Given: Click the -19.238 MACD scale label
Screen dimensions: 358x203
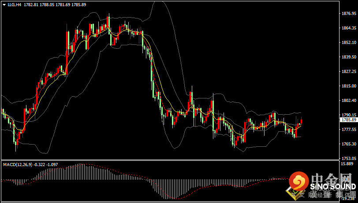Looking at the screenshot, I should coord(347,198).
